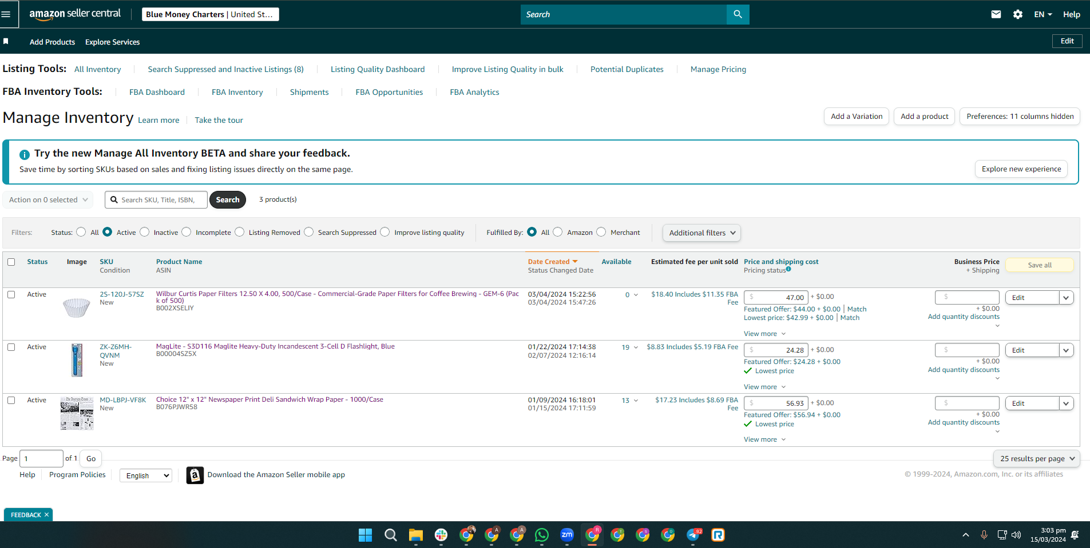Open the Edit dropdown arrow for ZK-Z6MH-QVNM
1090x548 pixels.
(1066, 350)
